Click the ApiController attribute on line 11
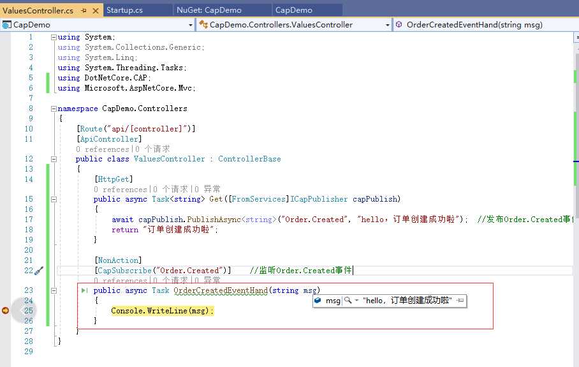The image size is (579, 367). click(109, 139)
